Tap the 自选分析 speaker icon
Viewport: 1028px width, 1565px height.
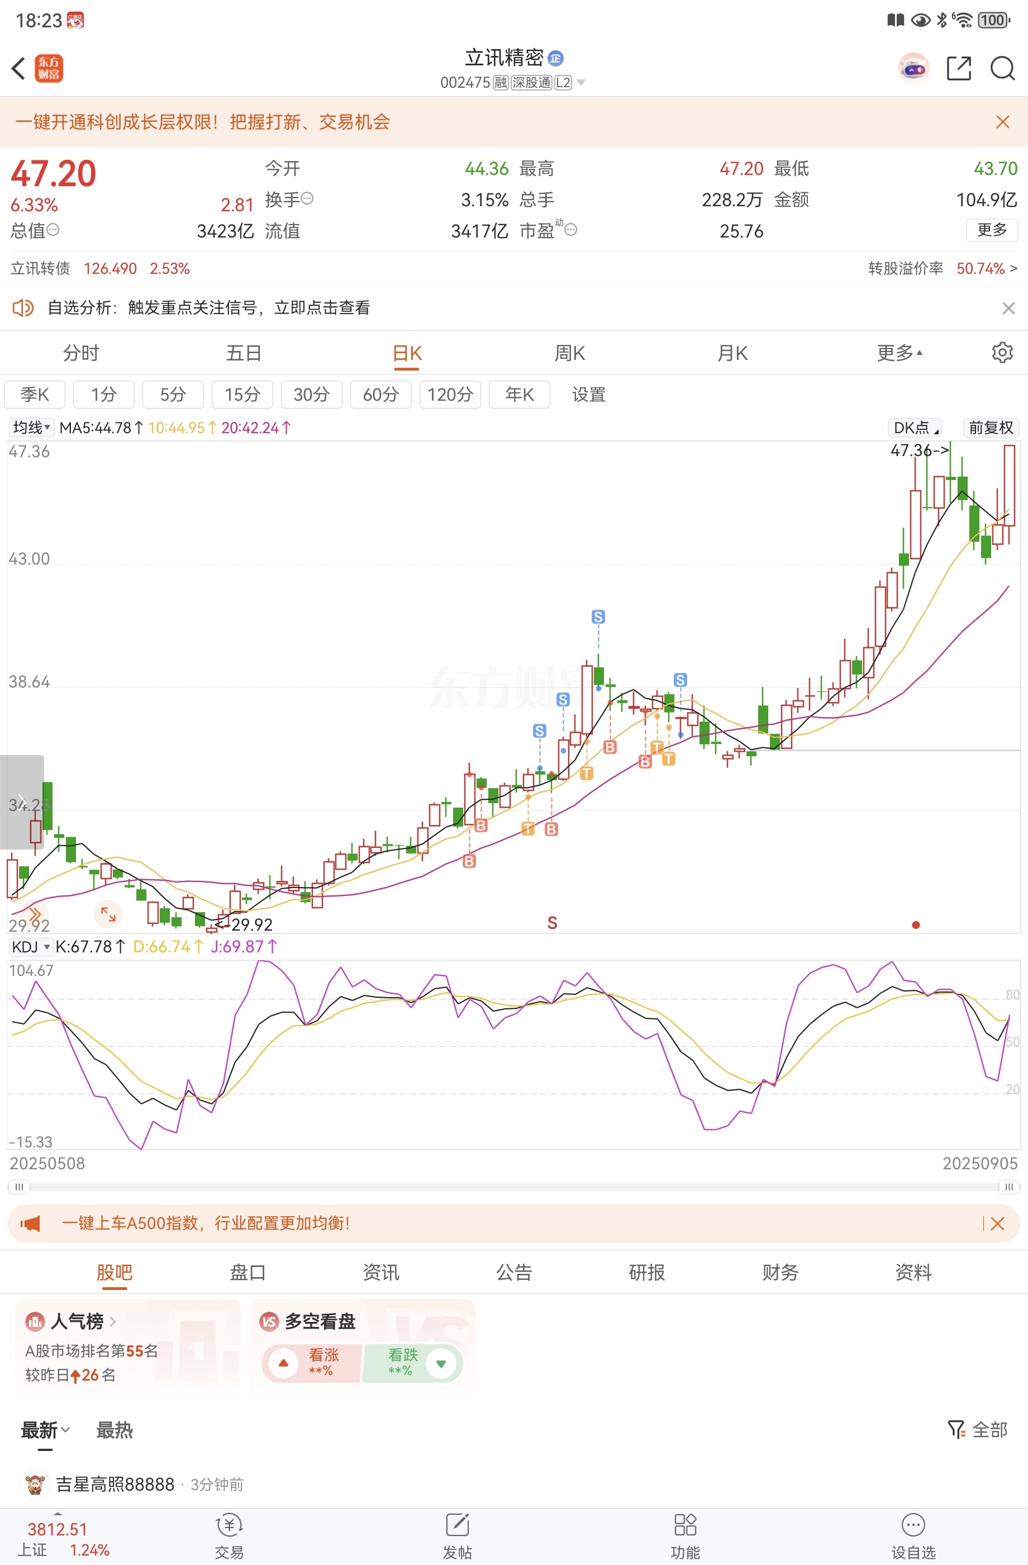23,308
